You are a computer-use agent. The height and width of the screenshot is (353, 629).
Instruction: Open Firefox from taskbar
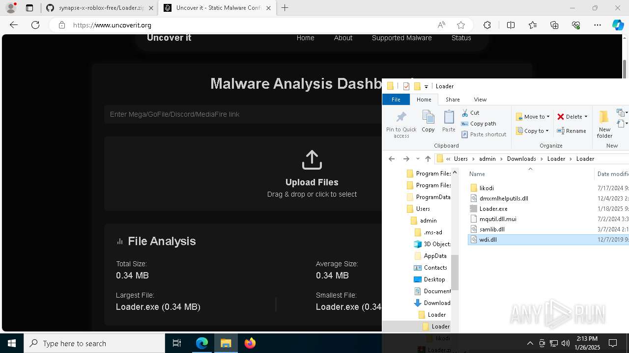tap(250, 343)
